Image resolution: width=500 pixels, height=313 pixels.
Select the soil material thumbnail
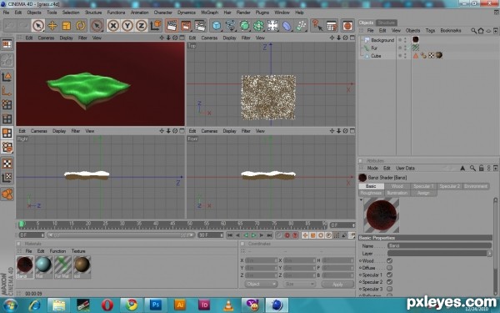point(82,265)
